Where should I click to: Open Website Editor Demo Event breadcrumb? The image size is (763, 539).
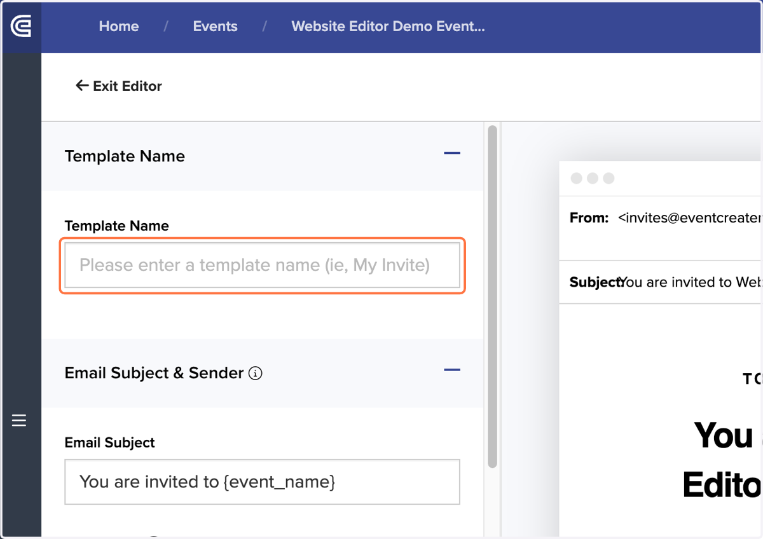[388, 27]
